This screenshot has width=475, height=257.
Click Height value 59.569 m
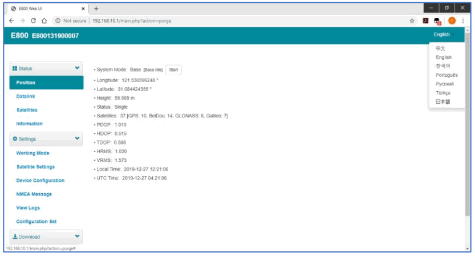(124, 98)
